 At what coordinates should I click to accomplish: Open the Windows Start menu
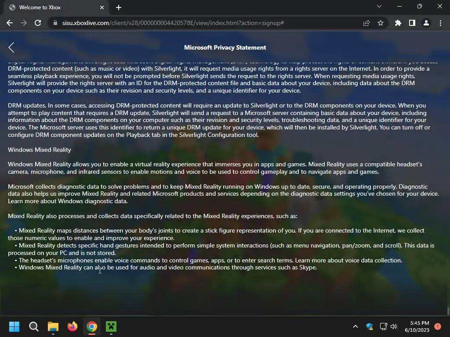(x=14, y=326)
